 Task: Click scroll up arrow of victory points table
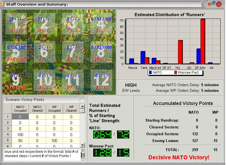coord(82,106)
